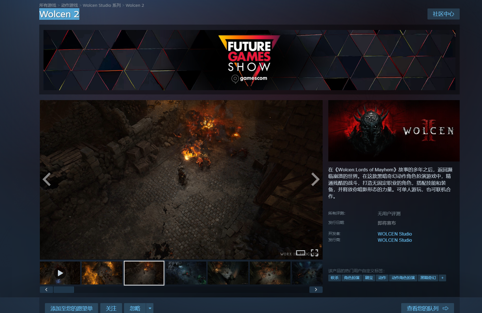Screen dimensions: 482x313
Task: Click 添加至您的愿望单 to wishlist the game
Action: (71, 308)
